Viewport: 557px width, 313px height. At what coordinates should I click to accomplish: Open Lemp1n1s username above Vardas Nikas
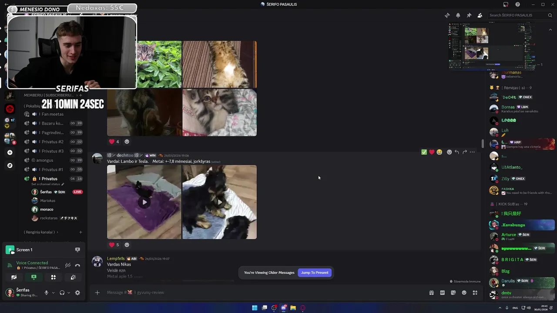tap(116, 259)
